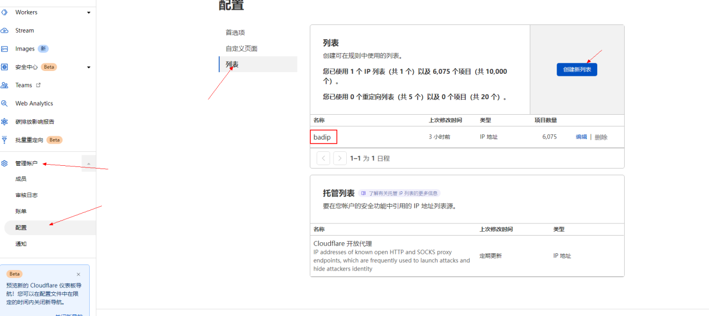Click the 创建新列表 button
The height and width of the screenshot is (316, 709).
click(x=577, y=69)
